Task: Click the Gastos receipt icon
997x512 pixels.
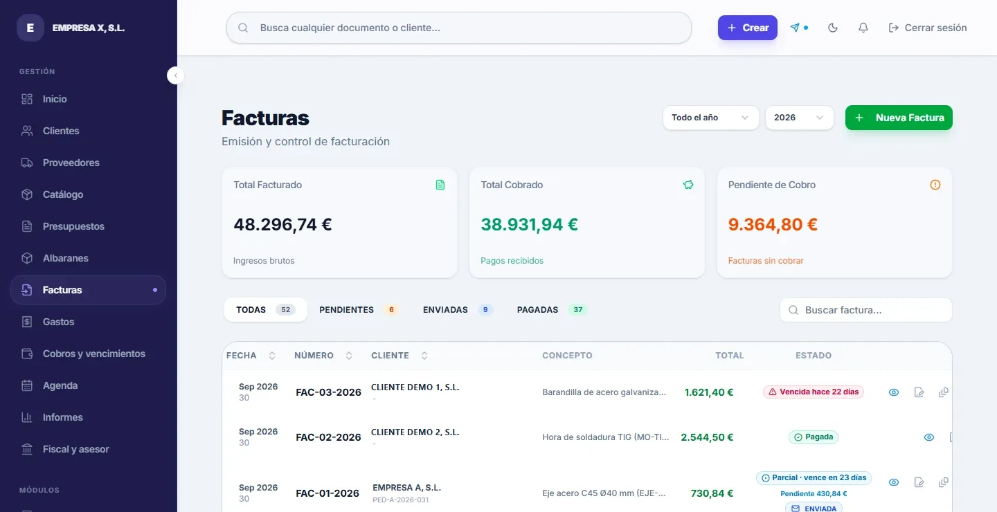Action: [27, 322]
